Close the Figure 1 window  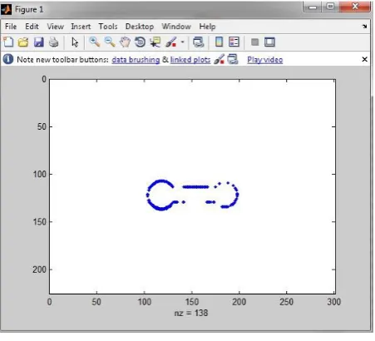point(355,7)
